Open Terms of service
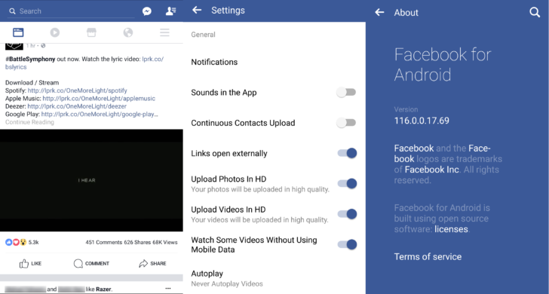The height and width of the screenshot is (294, 549). [x=428, y=256]
